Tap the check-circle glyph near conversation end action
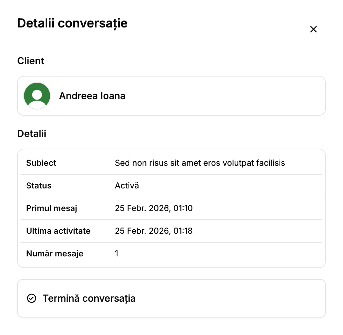The width and height of the screenshot is (343, 335). 31,298
